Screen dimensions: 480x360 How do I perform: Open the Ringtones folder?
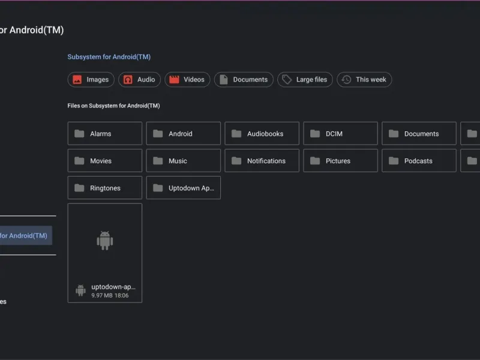tap(104, 188)
